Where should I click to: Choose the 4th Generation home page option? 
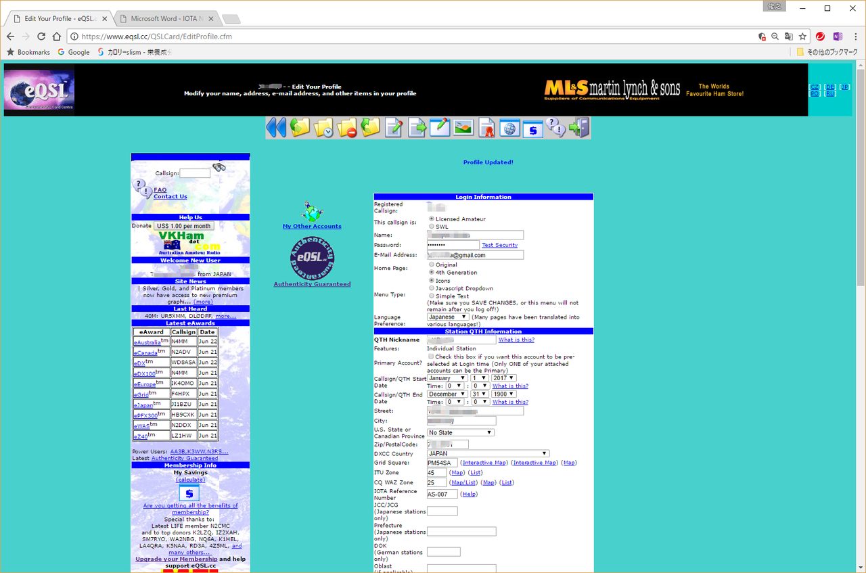(x=432, y=272)
